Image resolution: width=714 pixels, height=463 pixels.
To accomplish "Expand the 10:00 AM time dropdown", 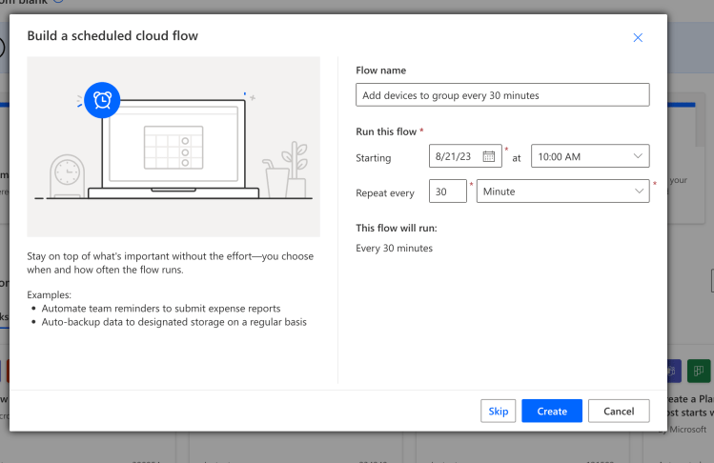I will point(589,156).
